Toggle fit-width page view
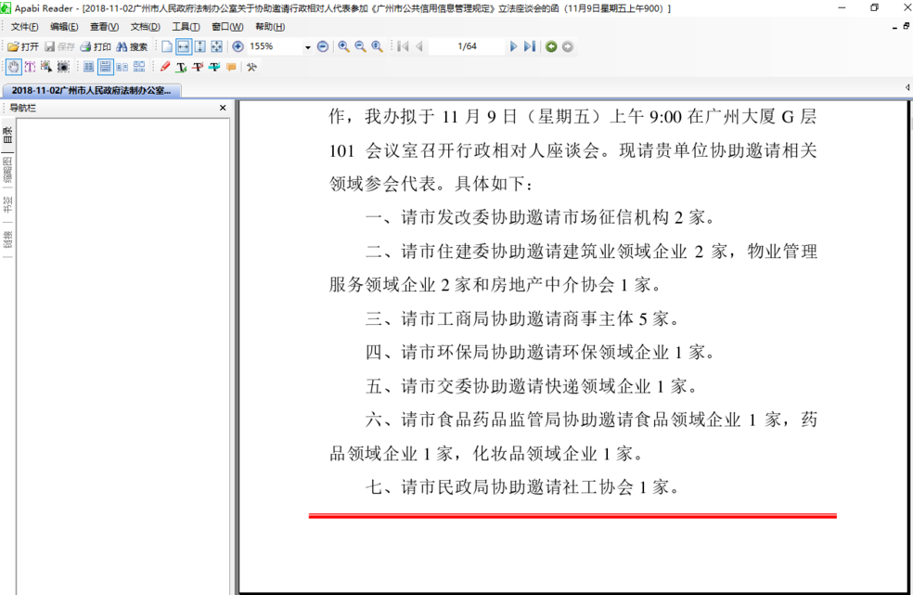Viewport: 913px width, 595px height. [184, 46]
